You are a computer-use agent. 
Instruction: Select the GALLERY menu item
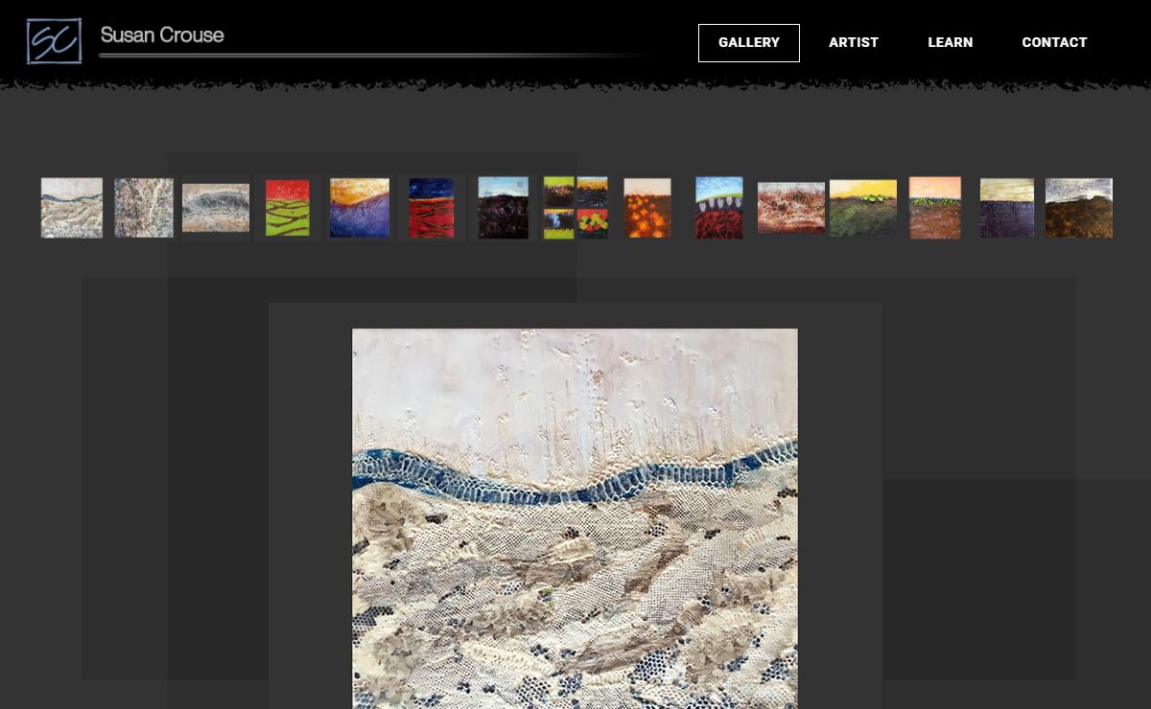(749, 43)
